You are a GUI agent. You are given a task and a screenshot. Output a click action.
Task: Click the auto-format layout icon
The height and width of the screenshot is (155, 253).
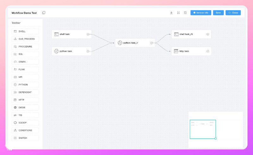tap(185, 13)
